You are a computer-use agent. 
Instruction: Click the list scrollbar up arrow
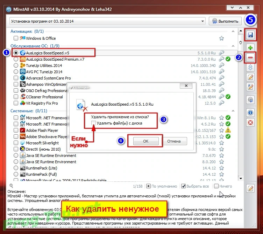pos(241,31)
